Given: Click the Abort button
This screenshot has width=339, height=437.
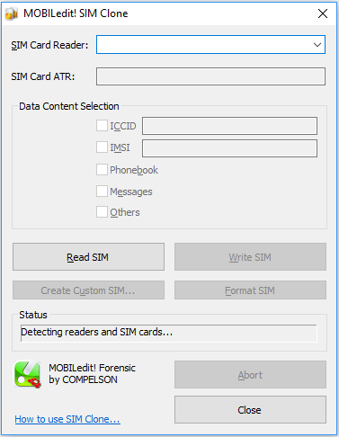Looking at the screenshot, I should [250, 375].
